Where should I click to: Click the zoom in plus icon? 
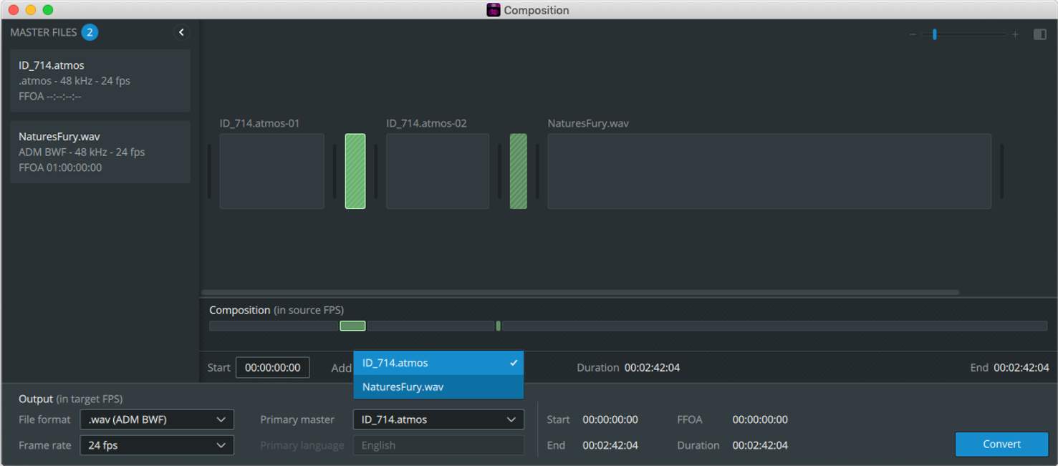pyautogui.click(x=1015, y=34)
